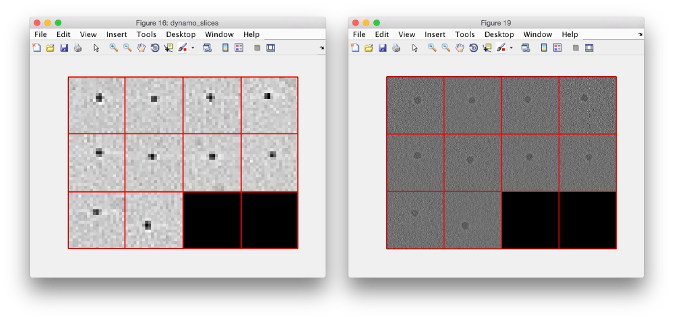Open Window menu in Figure 19
This screenshot has height=320, width=674.
[x=538, y=34]
